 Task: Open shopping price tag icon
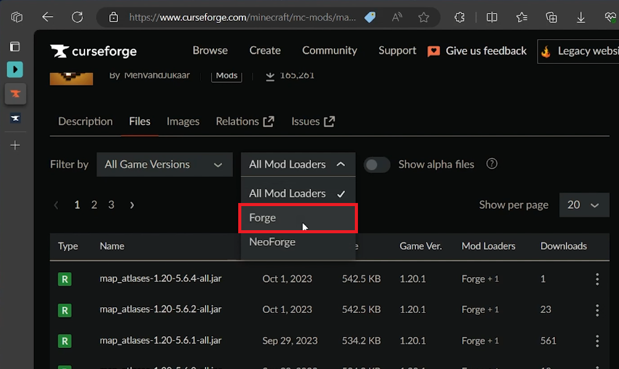point(370,17)
